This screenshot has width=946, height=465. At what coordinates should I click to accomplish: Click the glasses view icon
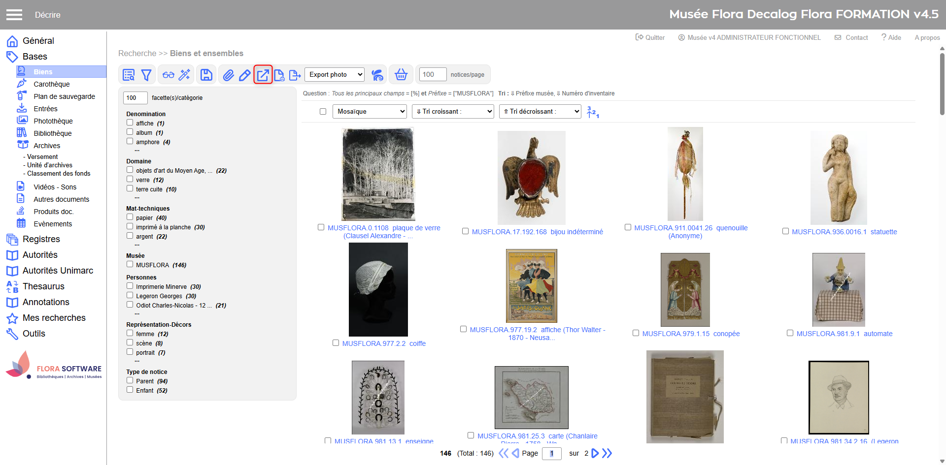pos(169,75)
